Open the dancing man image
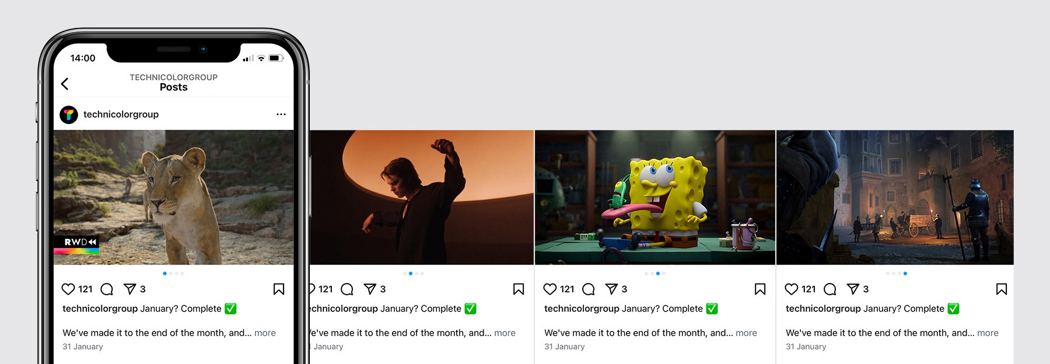Screen dimensions: 1050x364 [x=421, y=197]
